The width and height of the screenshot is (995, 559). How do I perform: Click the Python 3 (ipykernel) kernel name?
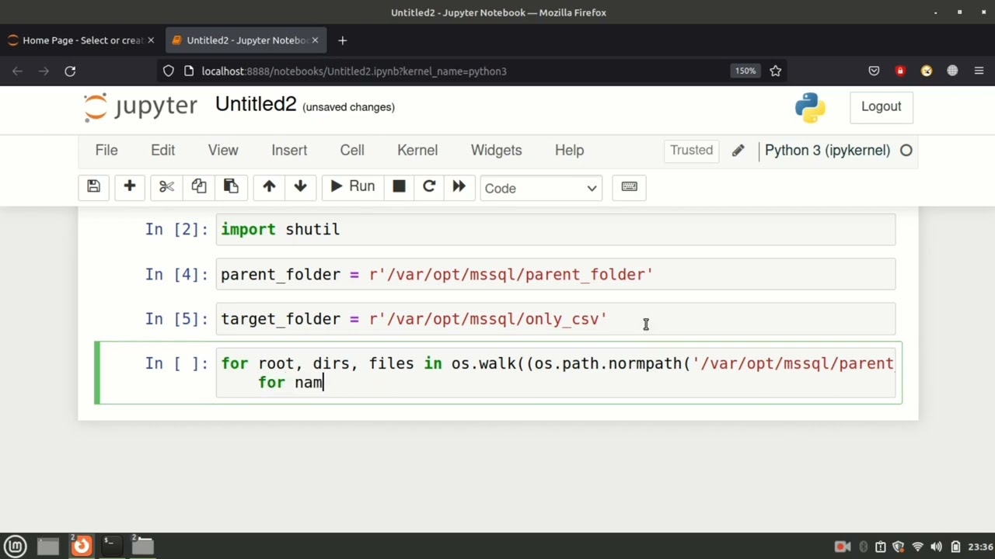click(827, 151)
